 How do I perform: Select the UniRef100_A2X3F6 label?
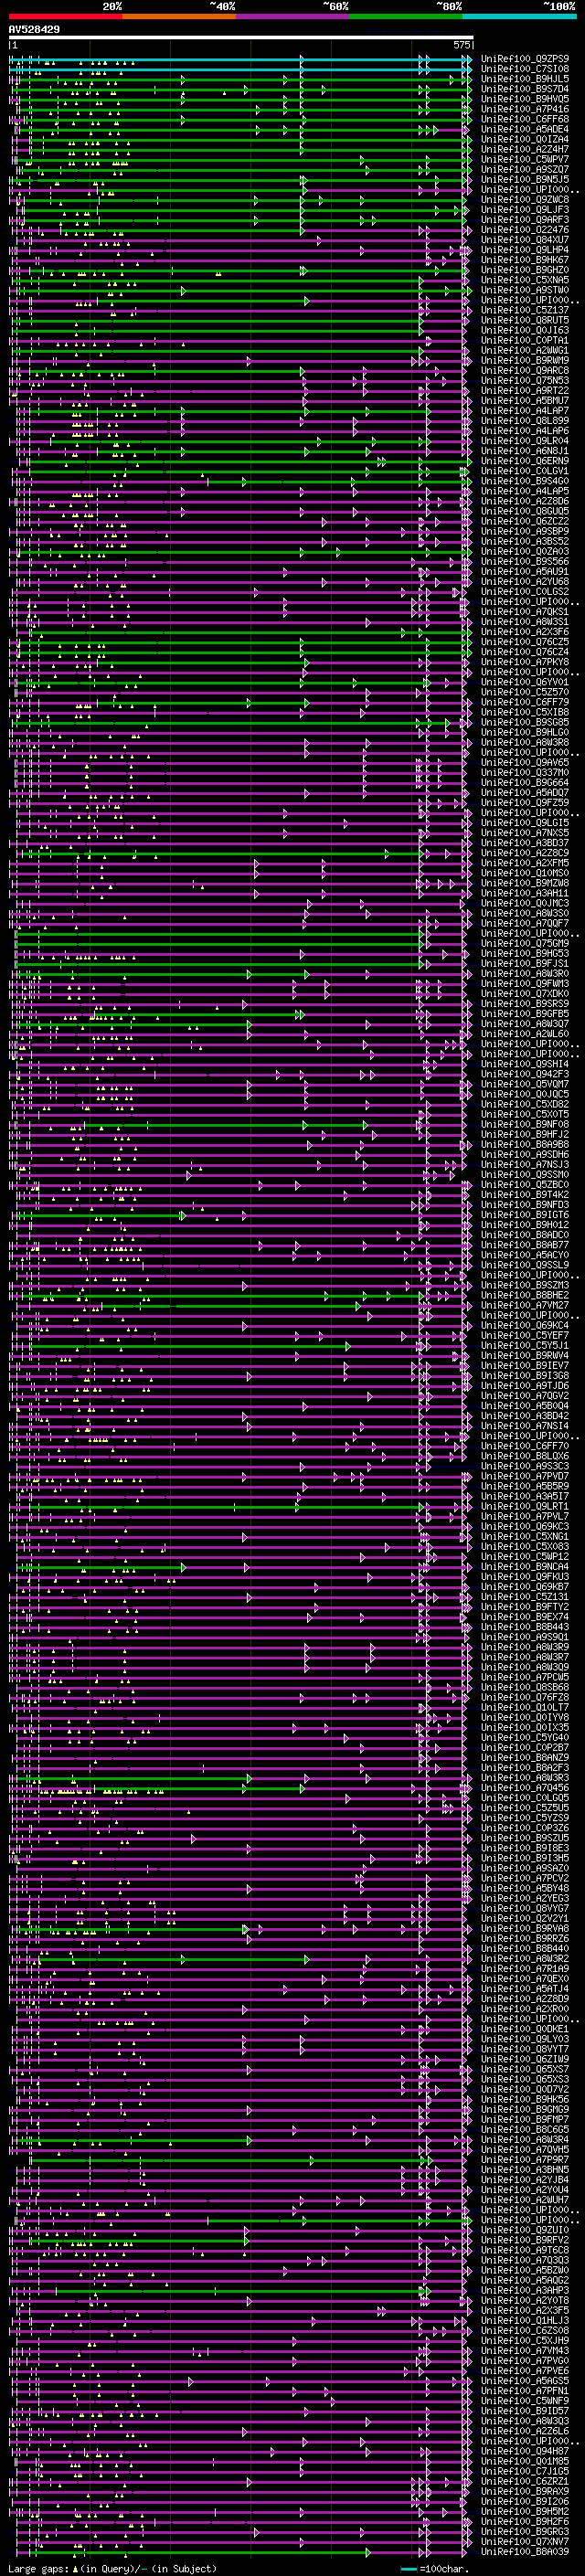click(525, 632)
